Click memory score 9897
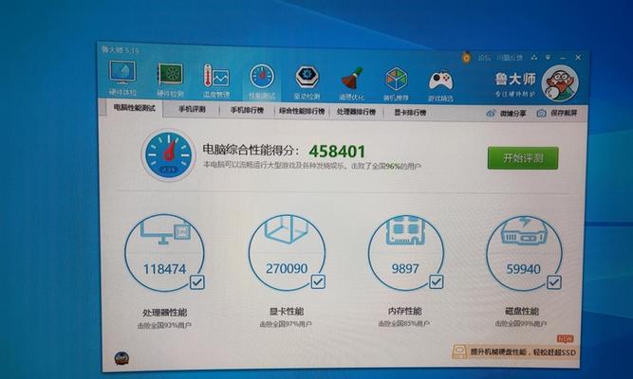The width and height of the screenshot is (633, 379). tap(405, 268)
